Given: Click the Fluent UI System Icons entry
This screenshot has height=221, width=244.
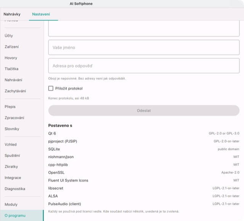Looking at the screenshot, I should tap(144, 180).
